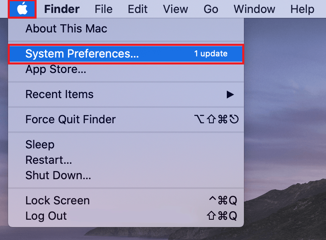Expand the Recent Items submenu

[59, 94]
